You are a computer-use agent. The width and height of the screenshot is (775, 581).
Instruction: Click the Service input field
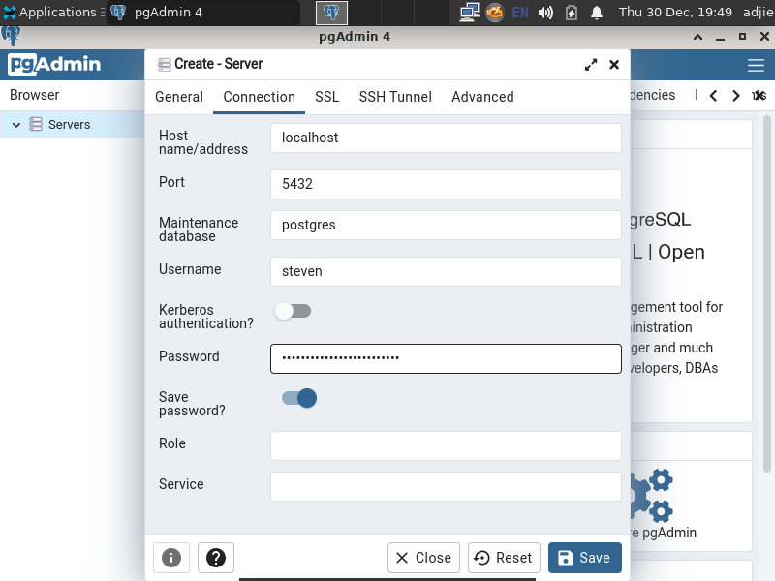click(x=446, y=487)
